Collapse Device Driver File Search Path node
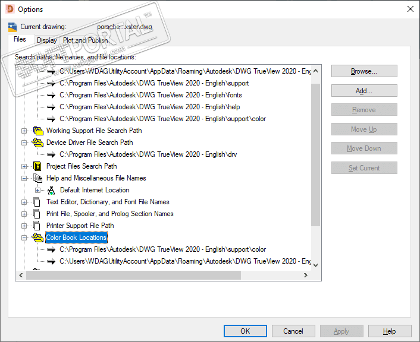 pos(24,142)
